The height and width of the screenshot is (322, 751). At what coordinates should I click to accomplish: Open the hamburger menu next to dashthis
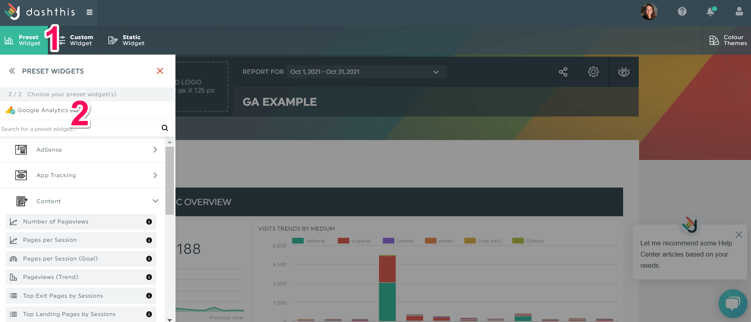click(90, 12)
